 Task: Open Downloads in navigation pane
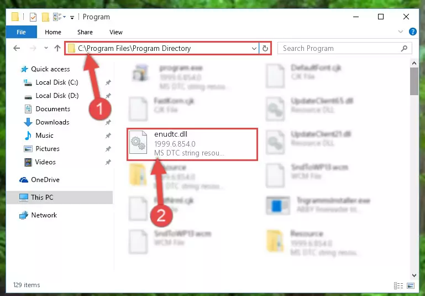(x=53, y=122)
